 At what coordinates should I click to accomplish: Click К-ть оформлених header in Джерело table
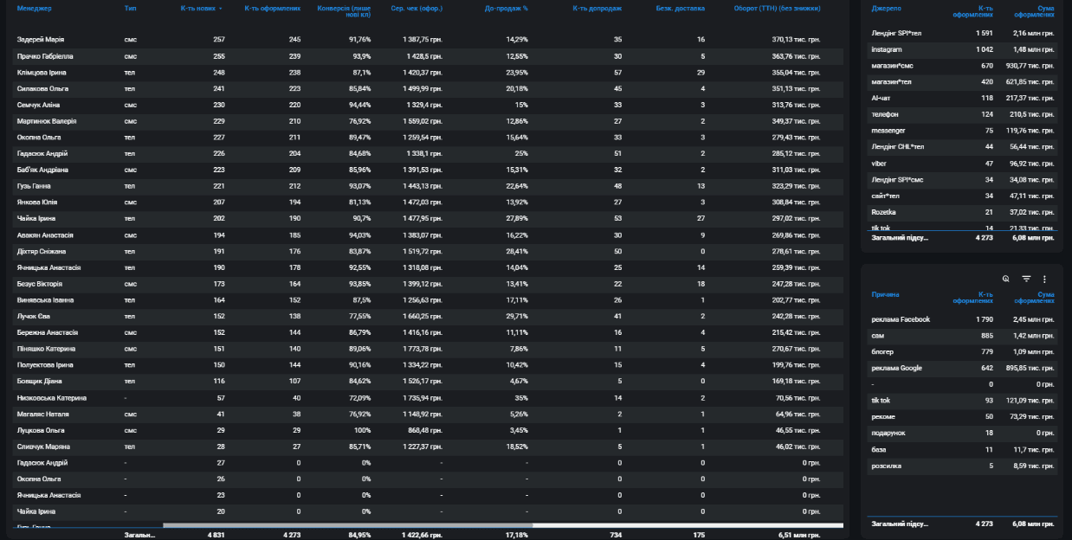coord(972,11)
